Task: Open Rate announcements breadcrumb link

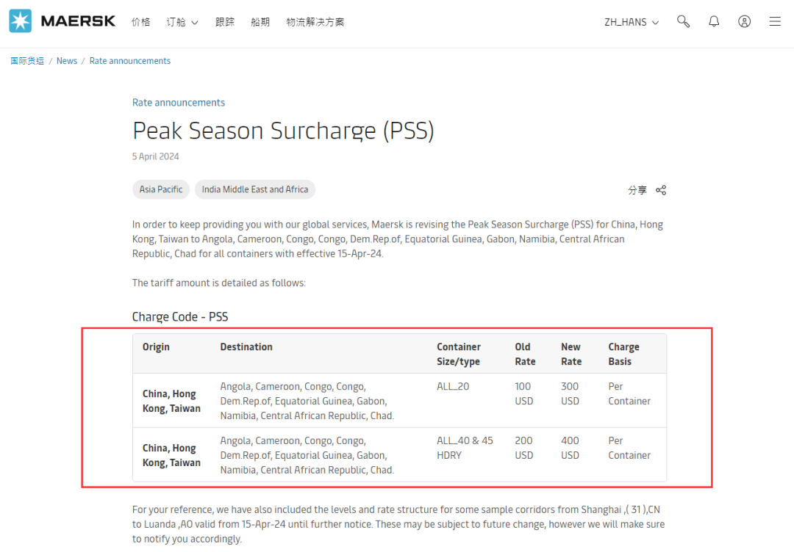Action: (x=130, y=61)
